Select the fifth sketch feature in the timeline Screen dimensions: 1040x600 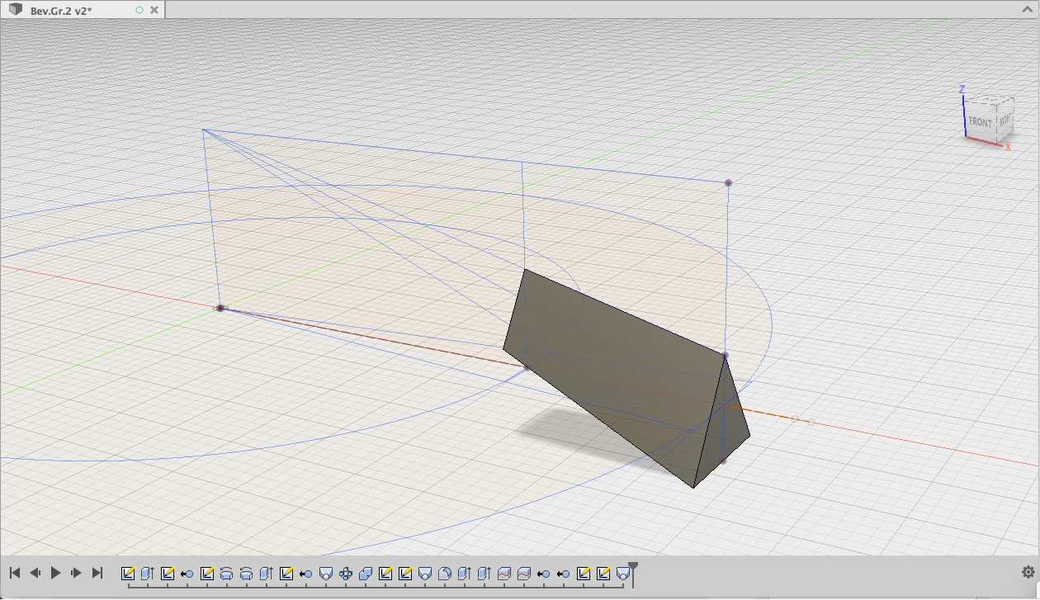[x=385, y=573]
